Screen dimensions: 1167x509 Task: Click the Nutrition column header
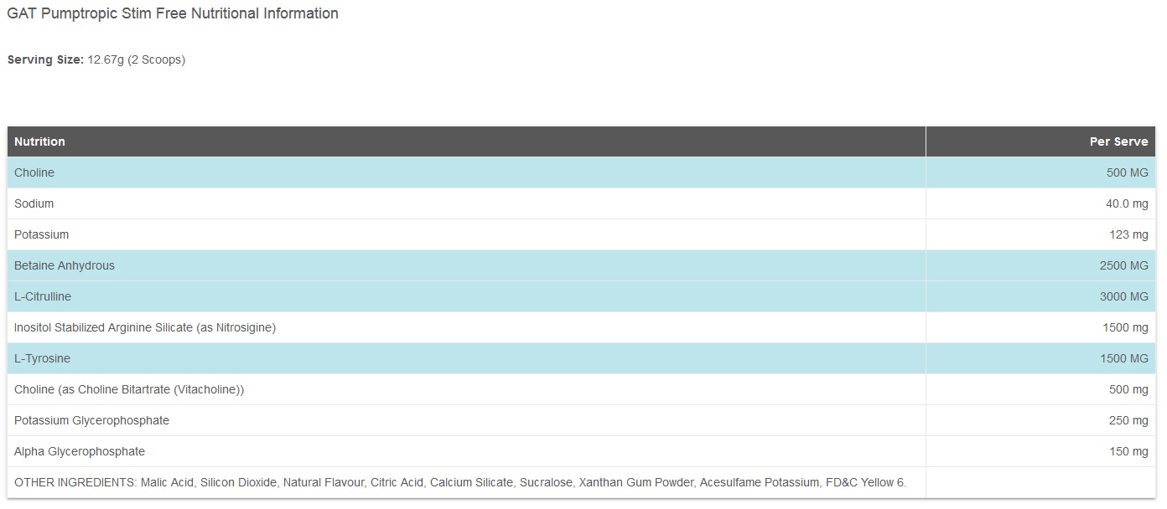pyautogui.click(x=39, y=141)
